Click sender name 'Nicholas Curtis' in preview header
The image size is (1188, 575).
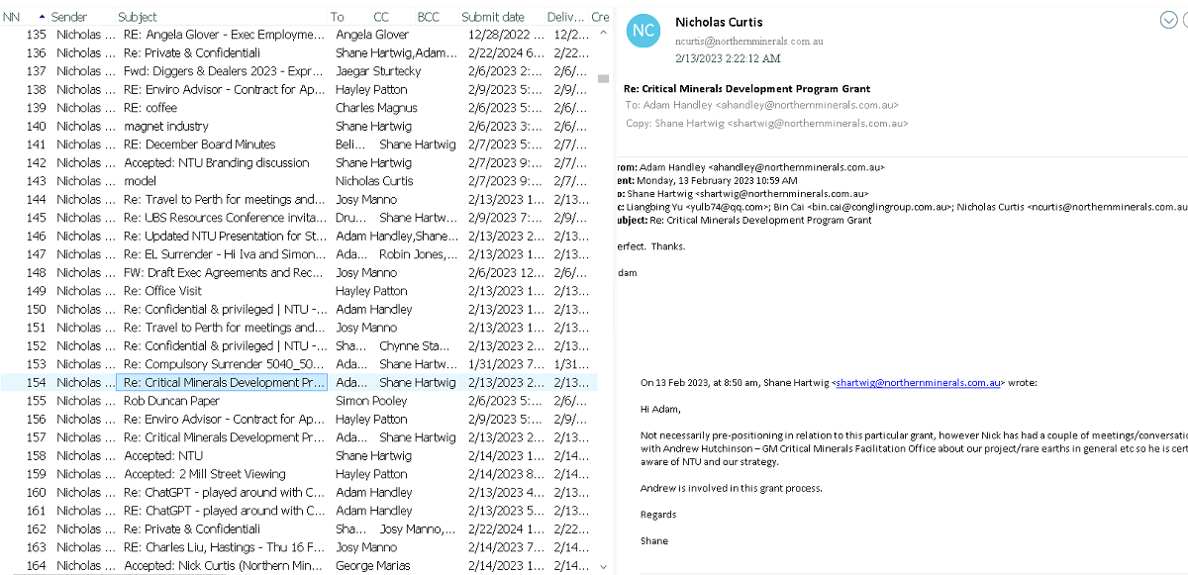coord(721,22)
